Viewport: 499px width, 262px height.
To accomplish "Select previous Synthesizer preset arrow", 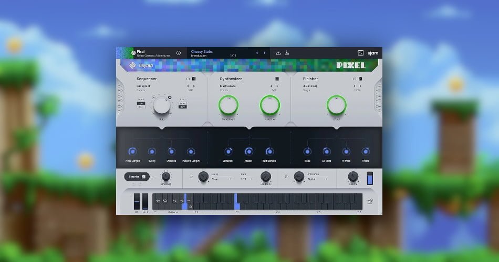I will click(x=271, y=86).
